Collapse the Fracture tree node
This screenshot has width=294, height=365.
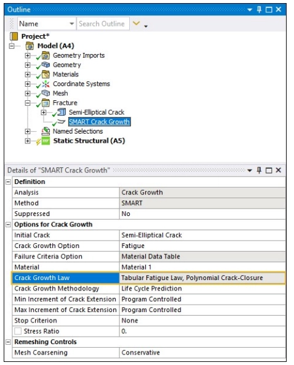click(28, 103)
